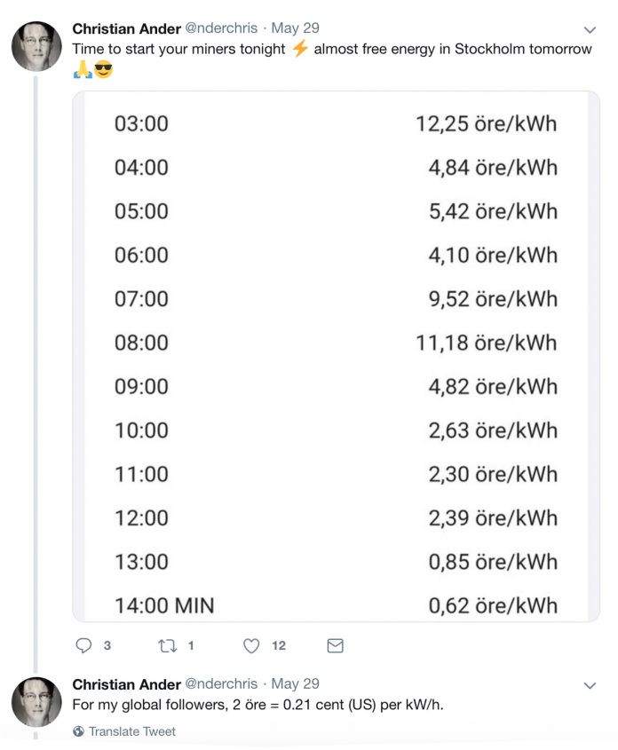
Task: Open the second tweet's profile avatar
Action: [x=36, y=701]
